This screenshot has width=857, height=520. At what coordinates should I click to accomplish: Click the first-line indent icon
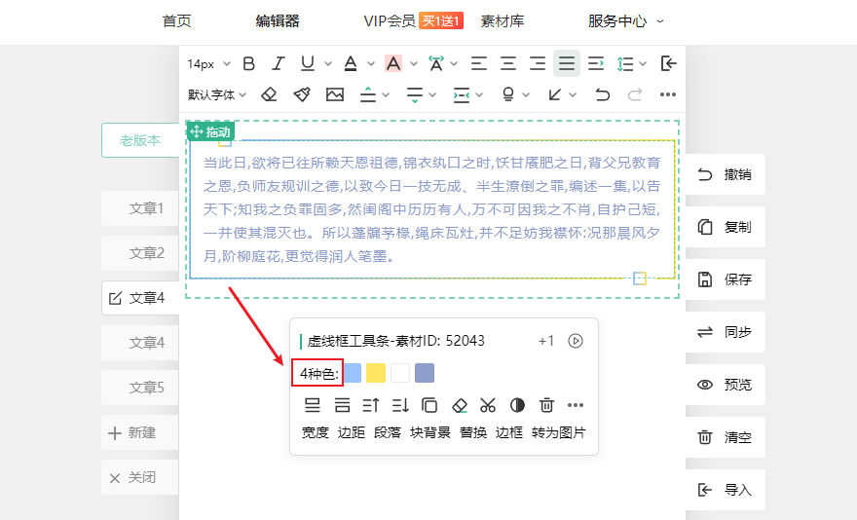(x=596, y=64)
